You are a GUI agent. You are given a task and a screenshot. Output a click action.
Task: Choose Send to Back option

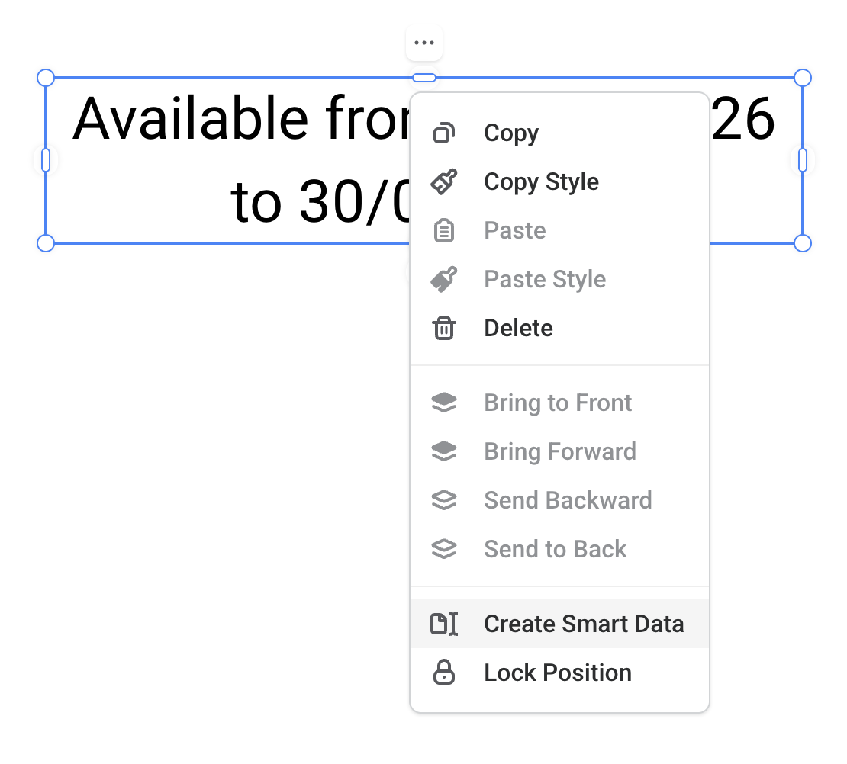coord(559,549)
